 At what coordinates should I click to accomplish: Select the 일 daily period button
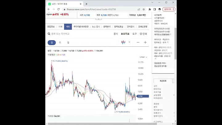point(52,42)
